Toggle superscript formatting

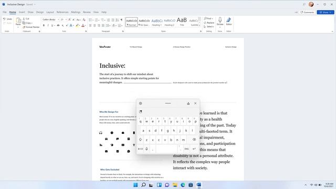(67, 26)
